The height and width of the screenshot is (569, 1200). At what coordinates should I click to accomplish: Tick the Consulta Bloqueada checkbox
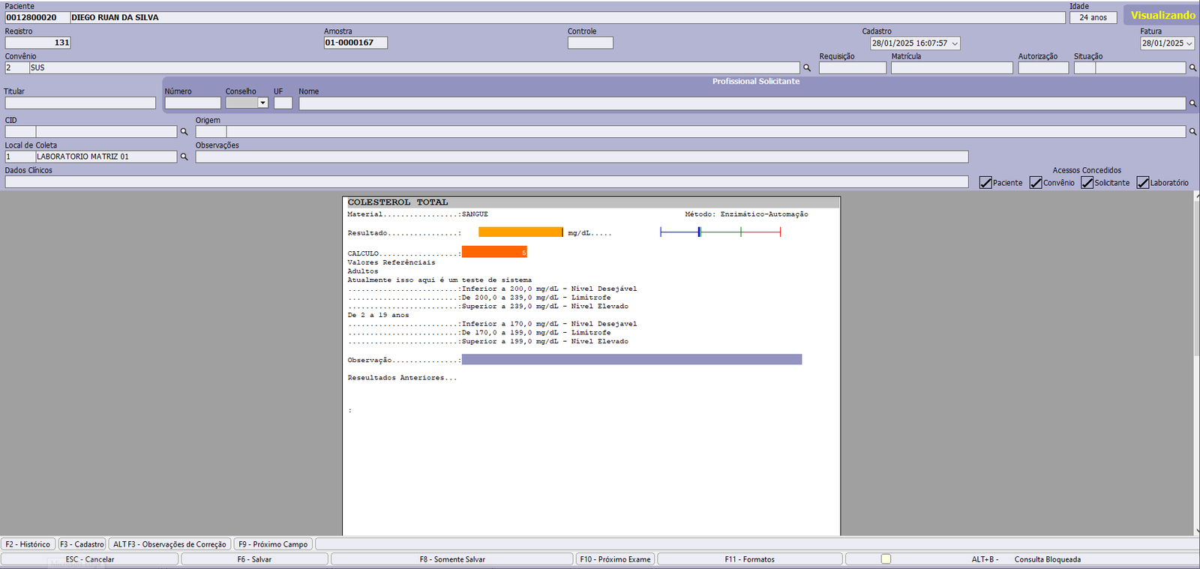pyautogui.click(x=886, y=559)
